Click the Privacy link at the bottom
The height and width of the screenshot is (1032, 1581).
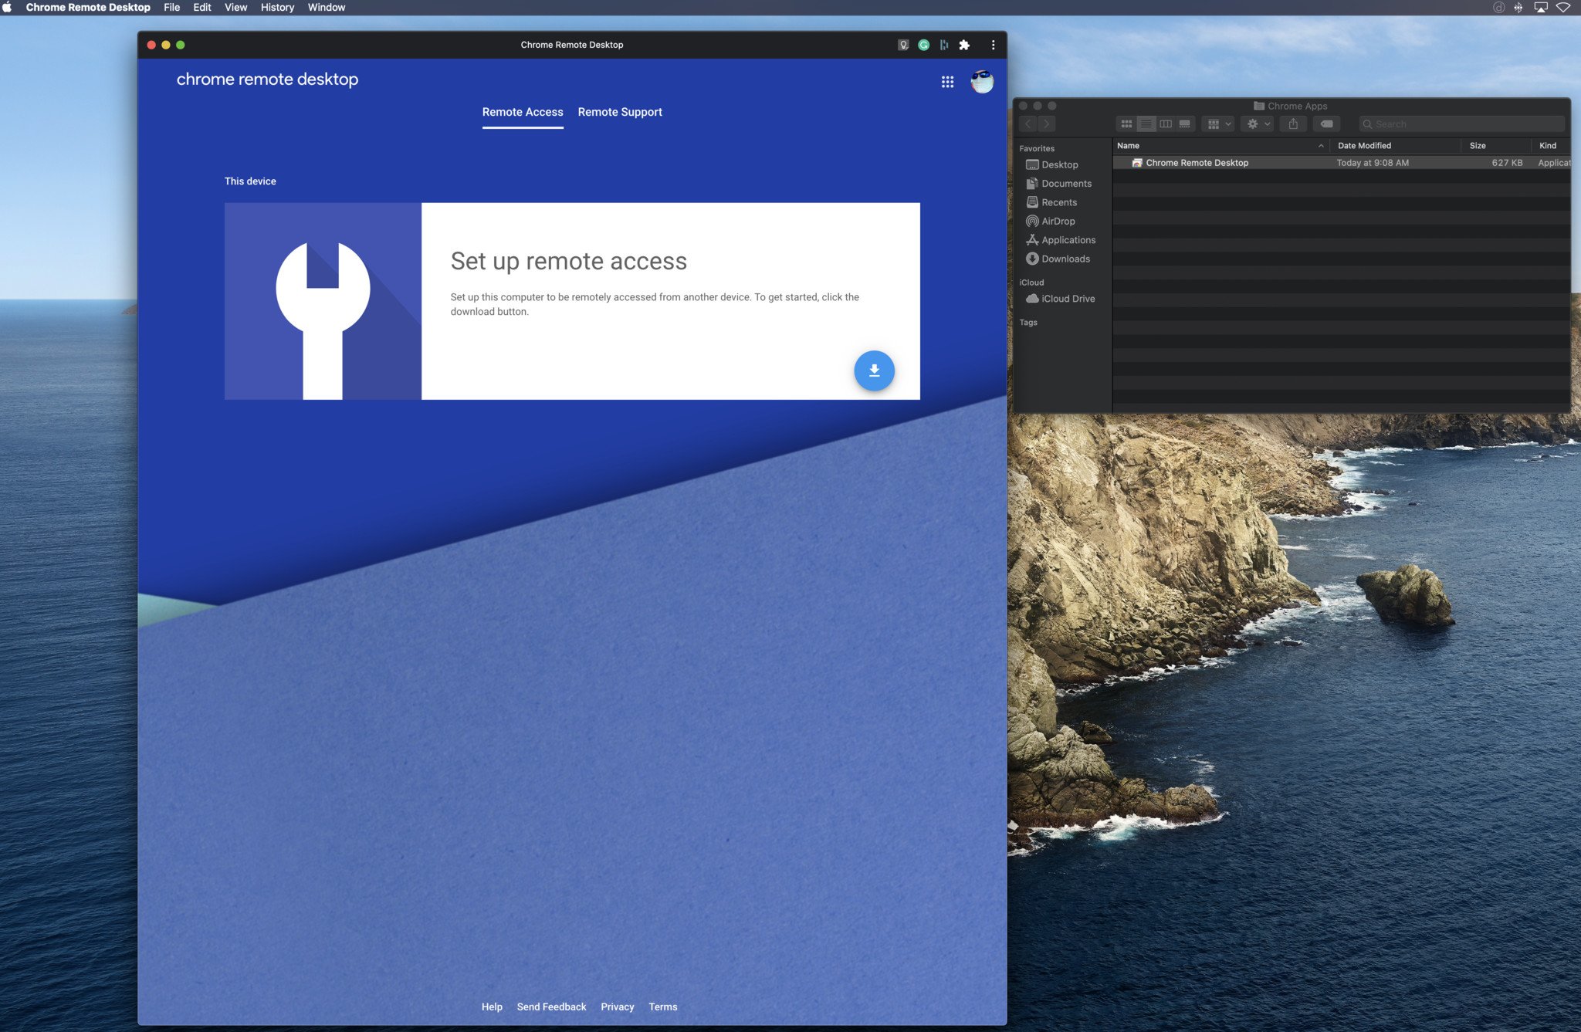click(x=618, y=1006)
